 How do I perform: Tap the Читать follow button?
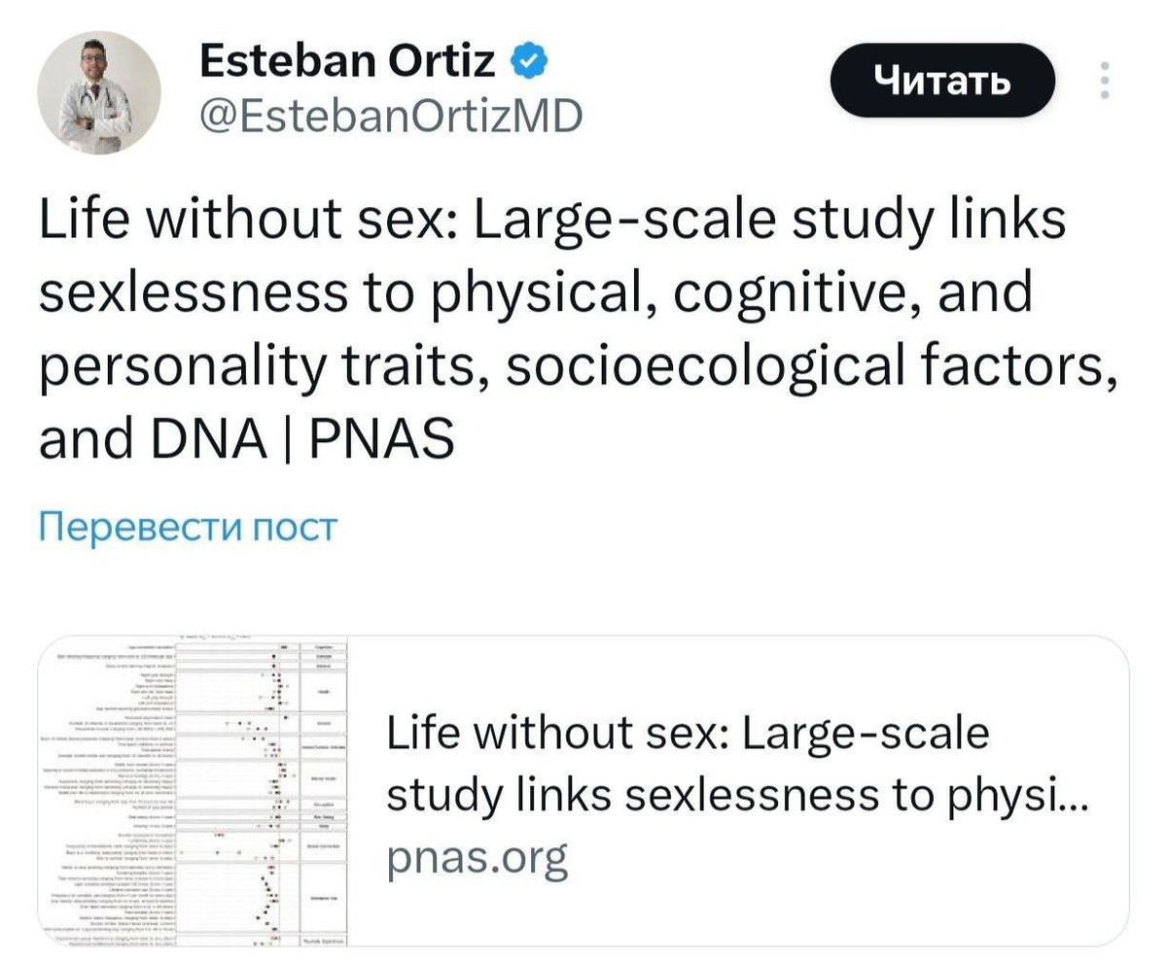pyautogui.click(x=942, y=81)
